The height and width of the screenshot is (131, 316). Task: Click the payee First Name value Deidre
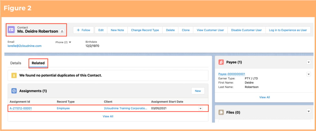249,83
